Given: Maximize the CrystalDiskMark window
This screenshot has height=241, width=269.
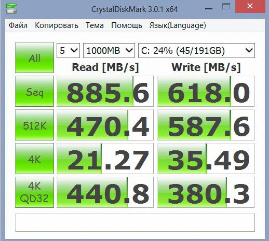Looking at the screenshot, I should pyautogui.click(x=226, y=7).
